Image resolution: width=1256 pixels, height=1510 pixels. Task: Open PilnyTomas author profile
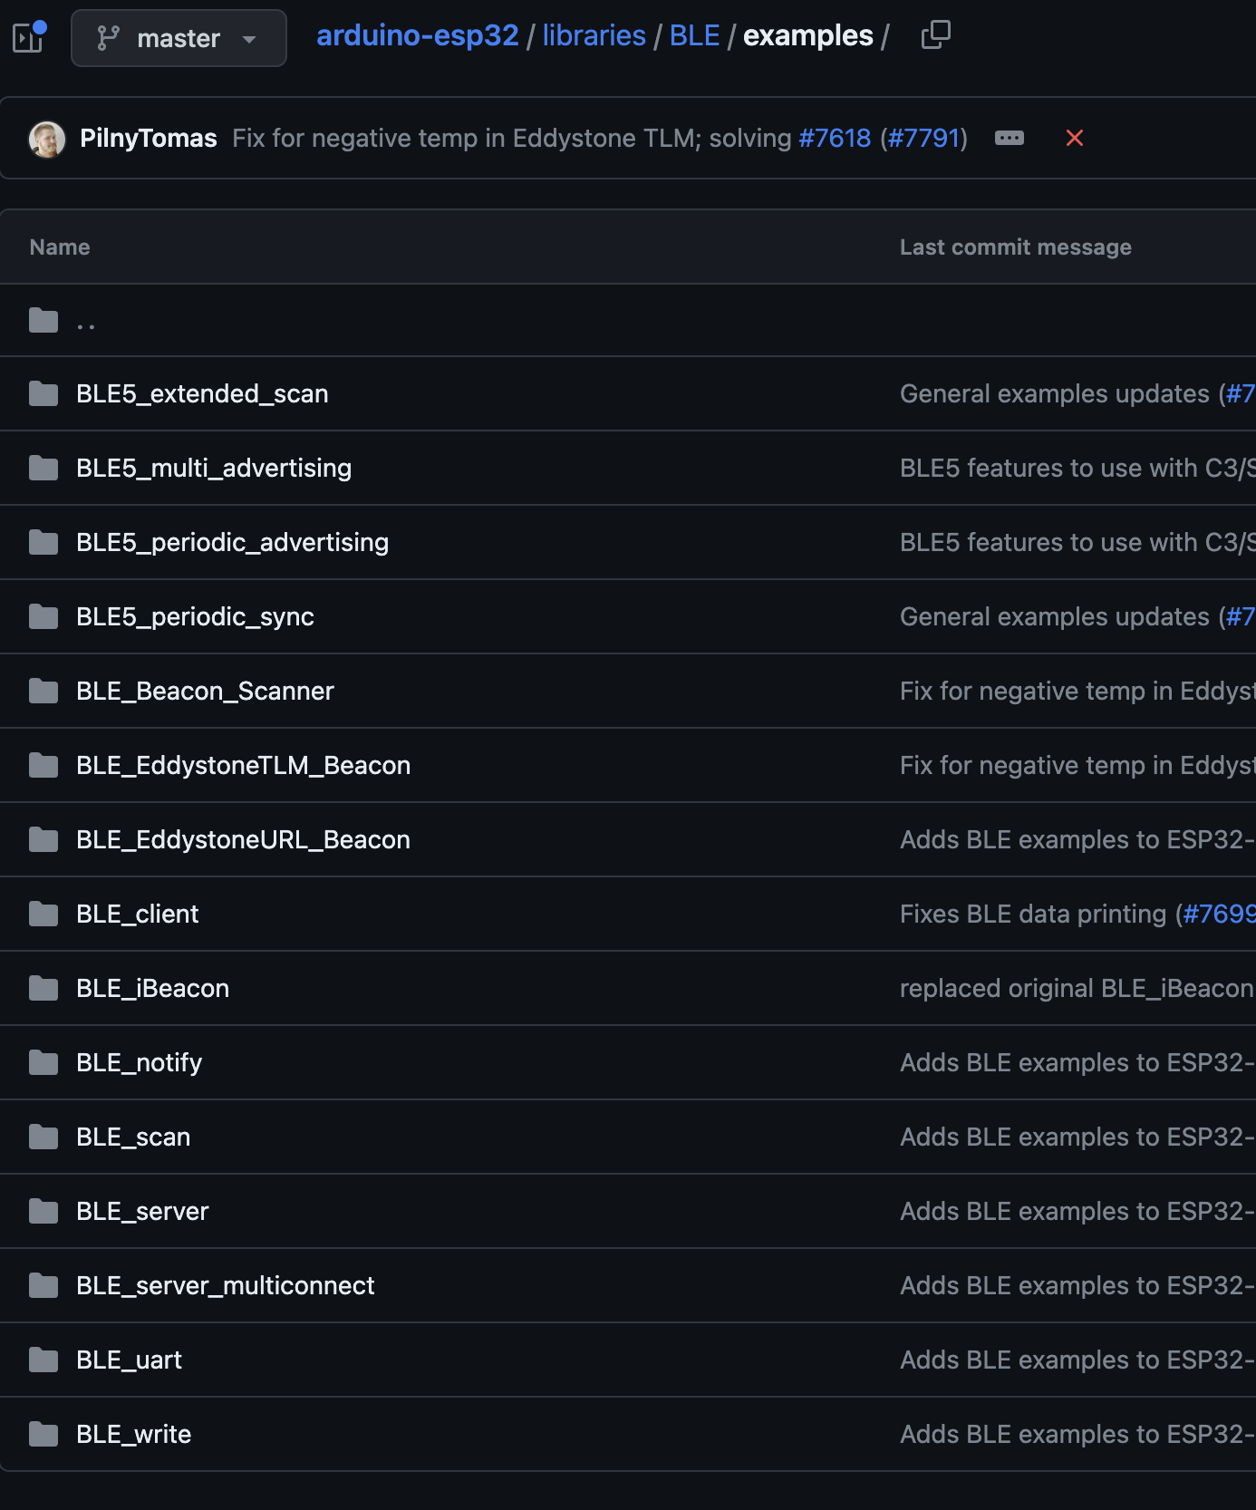(149, 138)
